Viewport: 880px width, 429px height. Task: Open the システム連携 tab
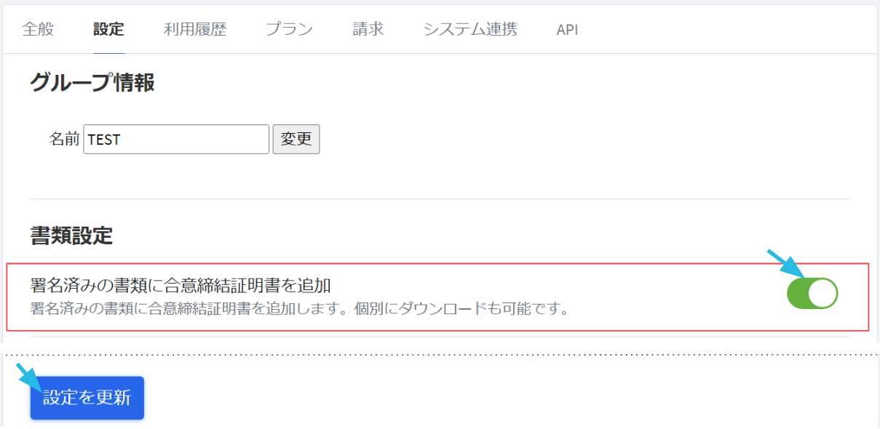click(470, 30)
